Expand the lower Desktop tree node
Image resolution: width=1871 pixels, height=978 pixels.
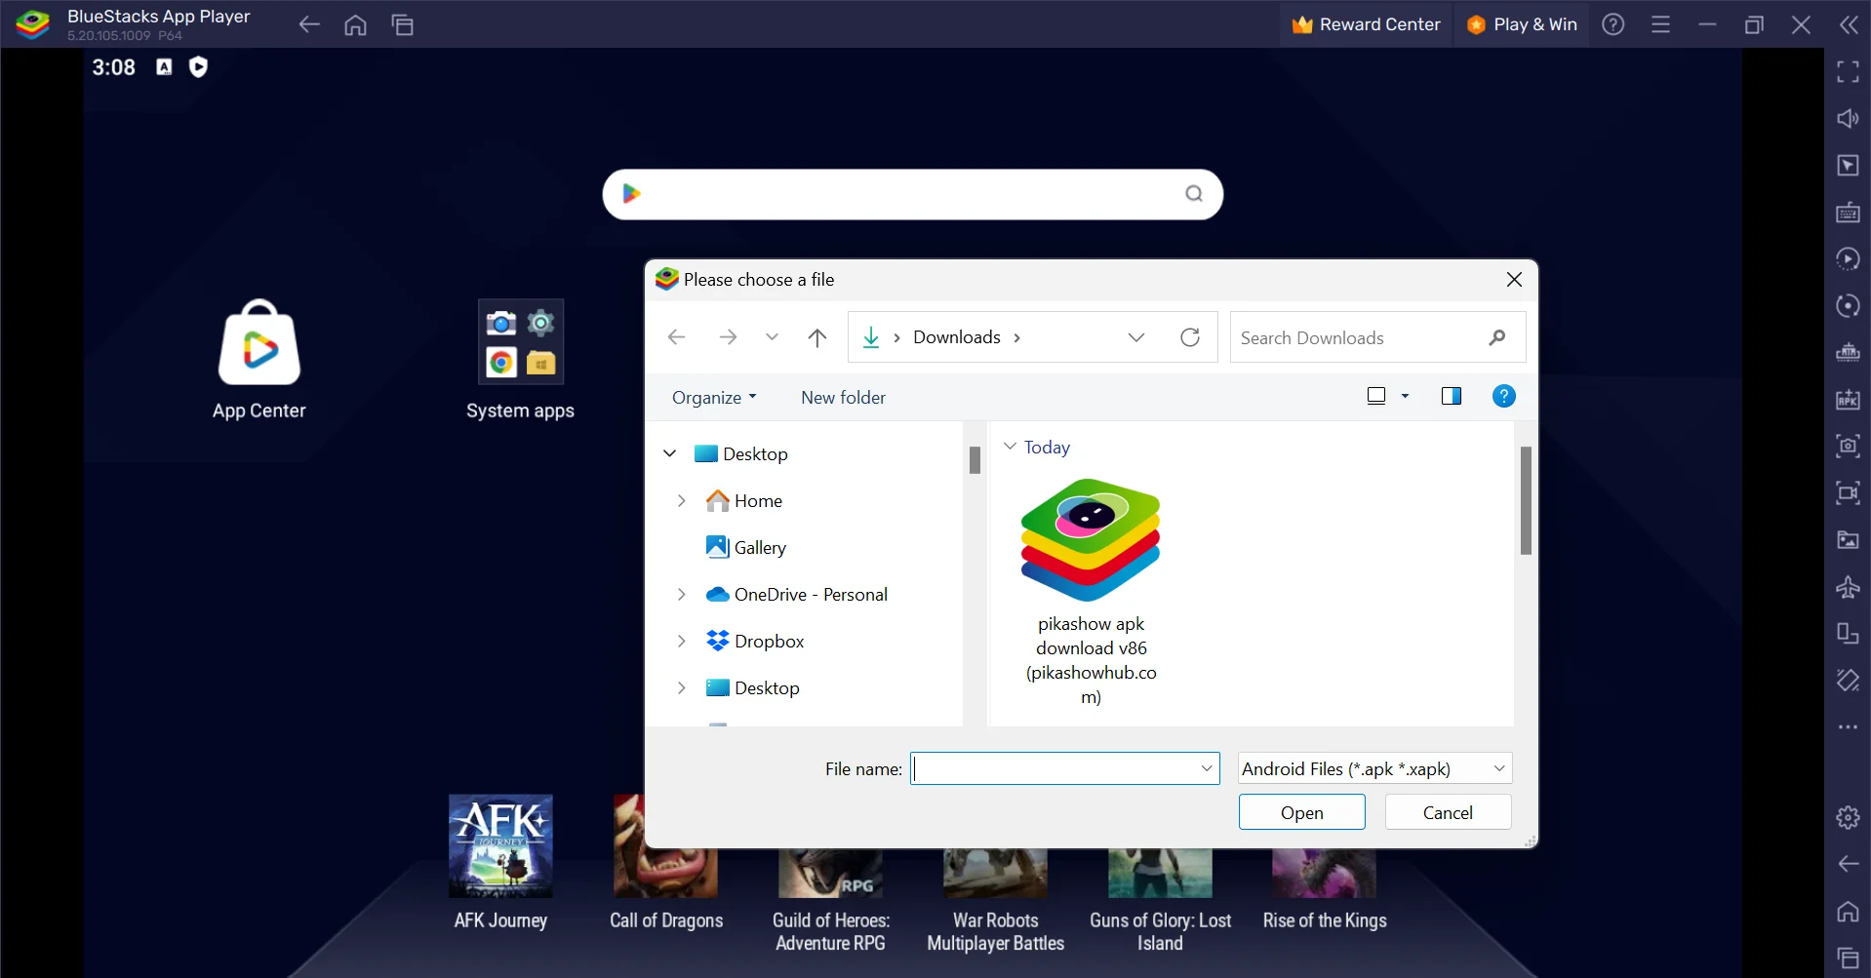coord(682,687)
